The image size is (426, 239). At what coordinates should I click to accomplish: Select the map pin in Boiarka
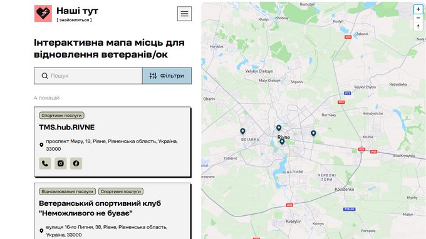pos(242,131)
